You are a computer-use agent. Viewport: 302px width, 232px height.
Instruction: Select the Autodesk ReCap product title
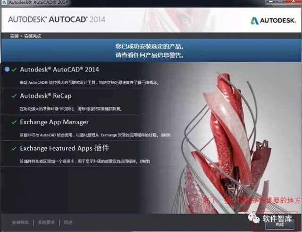46,96
